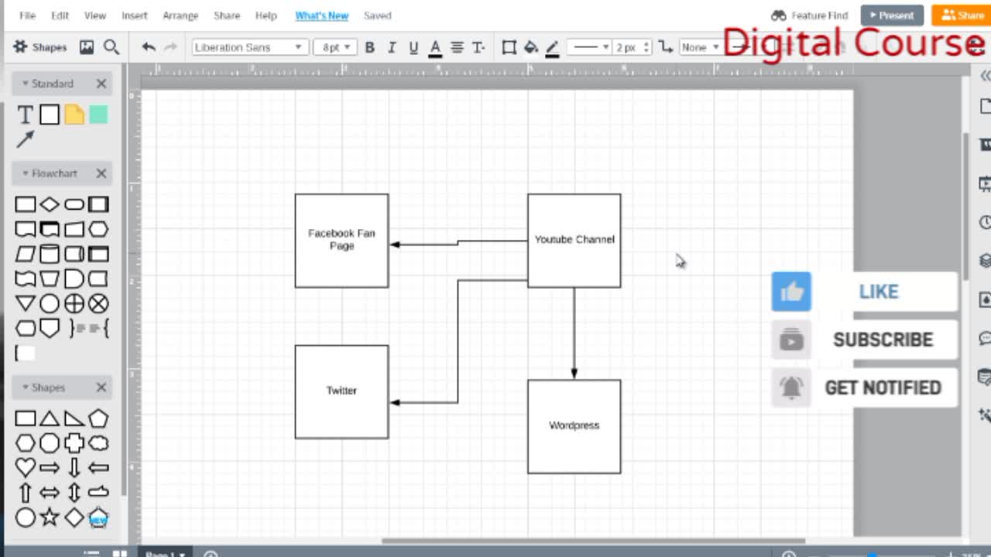Open text alignment options
Screen dimensions: 991x557
coord(457,47)
